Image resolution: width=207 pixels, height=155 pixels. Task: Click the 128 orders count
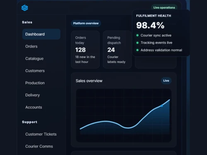point(80,50)
